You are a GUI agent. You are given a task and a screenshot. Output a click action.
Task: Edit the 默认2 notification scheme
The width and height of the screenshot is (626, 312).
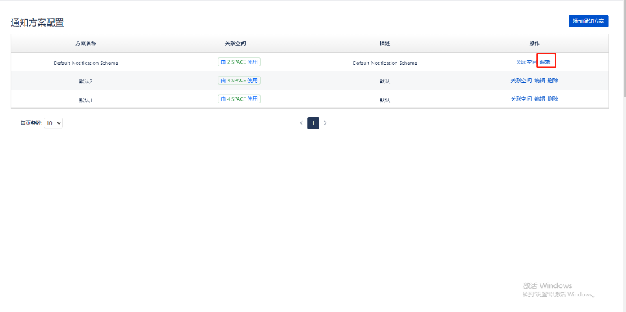pyautogui.click(x=539, y=81)
